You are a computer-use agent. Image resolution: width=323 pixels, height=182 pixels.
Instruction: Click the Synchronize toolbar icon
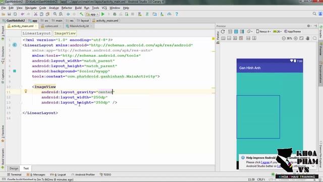[x=15, y=14]
